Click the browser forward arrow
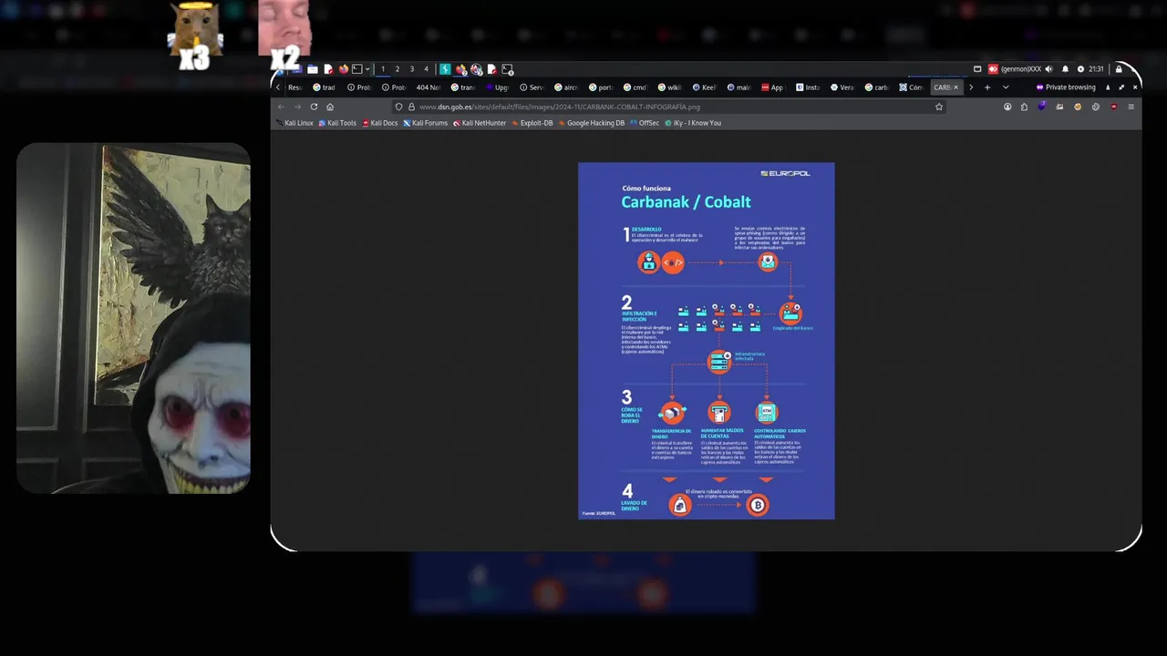The width and height of the screenshot is (1167, 656). 297,107
